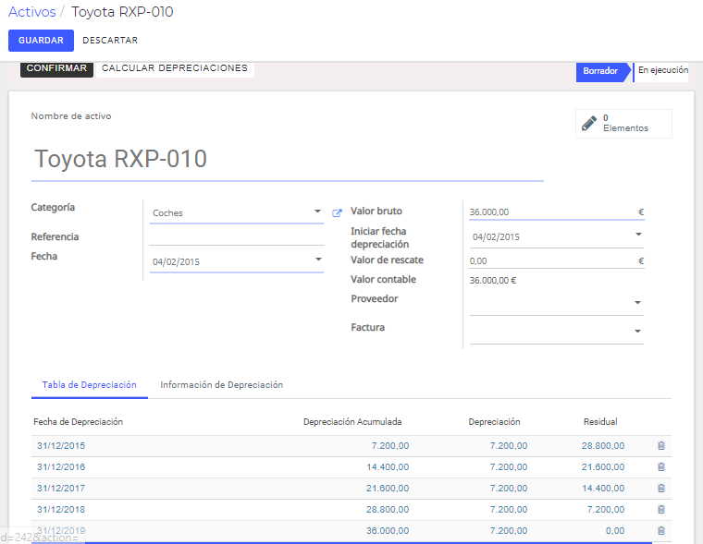
Task: Sort by Residual column header
Action: tap(600, 422)
